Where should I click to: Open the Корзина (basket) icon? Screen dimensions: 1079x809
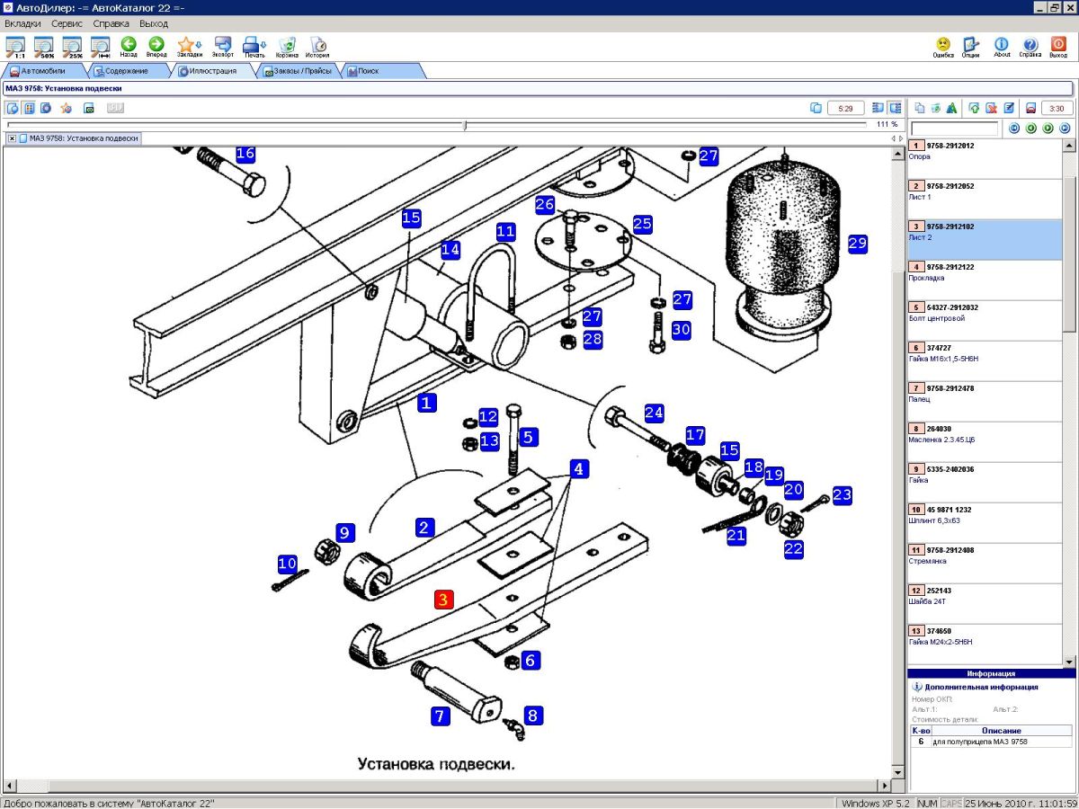(x=287, y=47)
